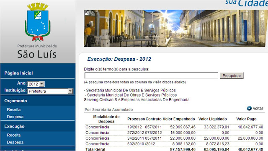Click the Pesquisar button

pos(232,75)
